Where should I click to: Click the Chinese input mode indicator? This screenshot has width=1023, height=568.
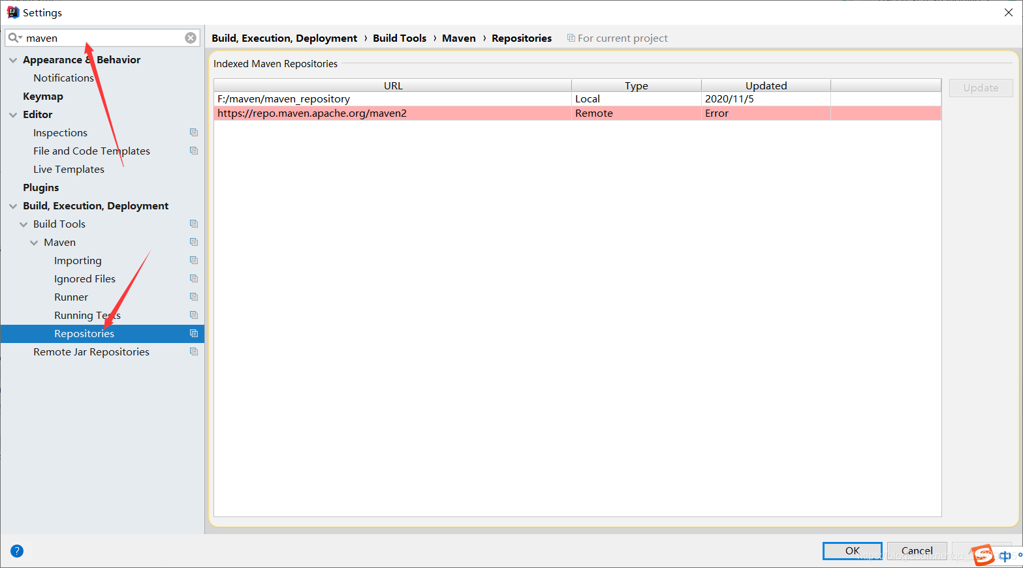[x=1005, y=556]
